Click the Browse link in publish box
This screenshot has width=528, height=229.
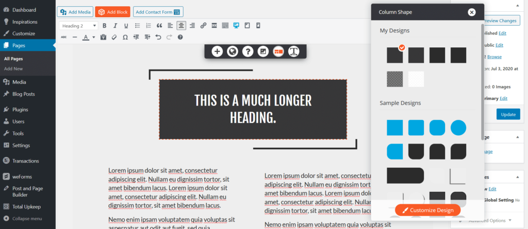(494, 57)
